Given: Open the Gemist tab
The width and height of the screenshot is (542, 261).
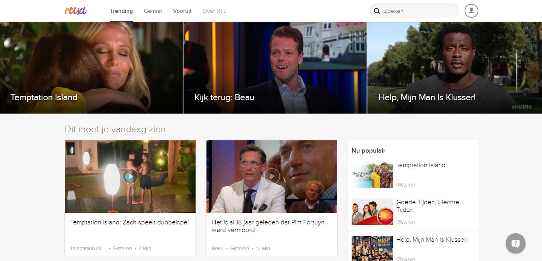Looking at the screenshot, I should click(x=153, y=11).
